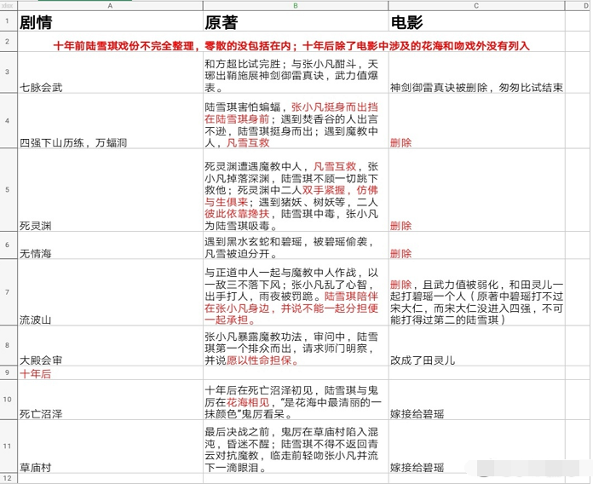593x484 pixels.
Task: Select cell starting 十年后在死亡沼泽初见
Action: [x=296, y=400]
